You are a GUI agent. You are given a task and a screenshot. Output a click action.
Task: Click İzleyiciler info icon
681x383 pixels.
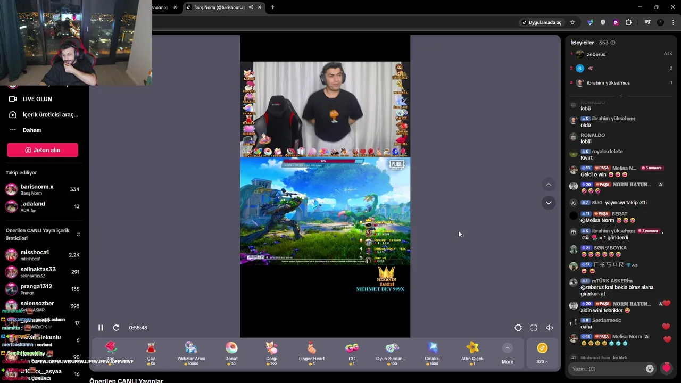point(613,43)
